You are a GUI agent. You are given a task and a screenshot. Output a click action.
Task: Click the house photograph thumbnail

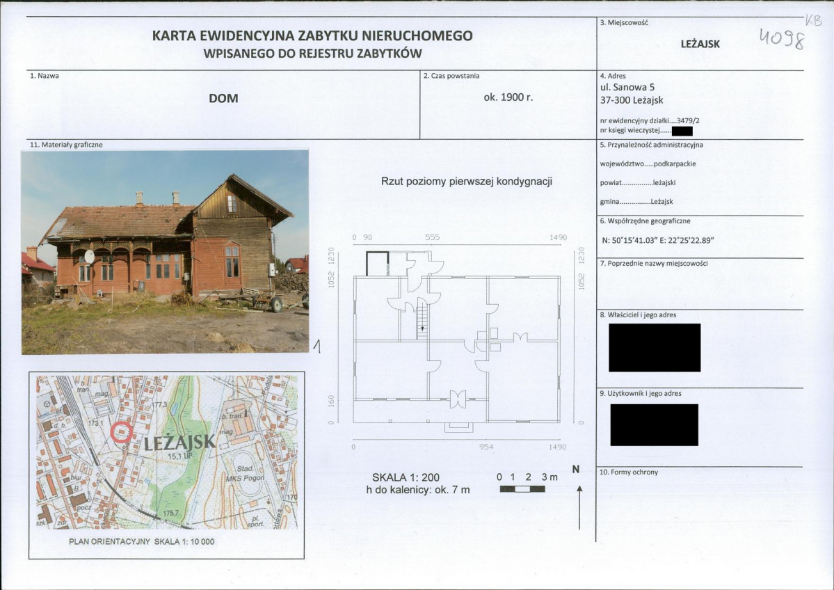(165, 252)
